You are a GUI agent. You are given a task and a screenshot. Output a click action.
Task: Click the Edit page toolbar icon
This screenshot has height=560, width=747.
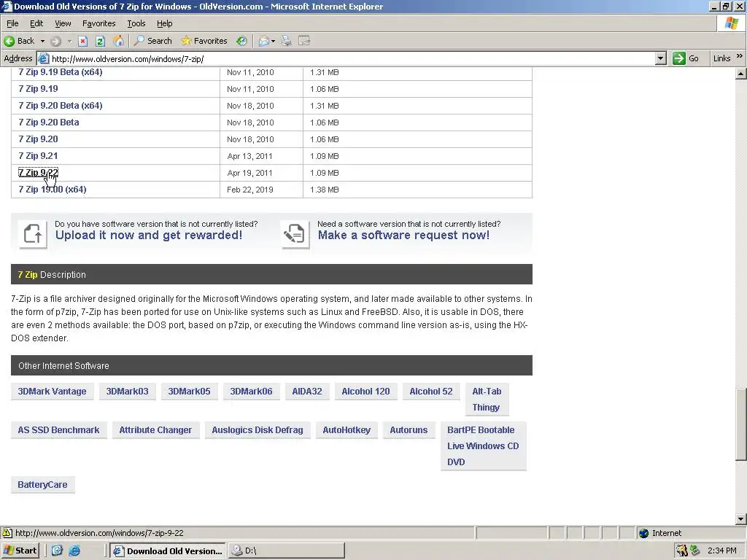304,41
